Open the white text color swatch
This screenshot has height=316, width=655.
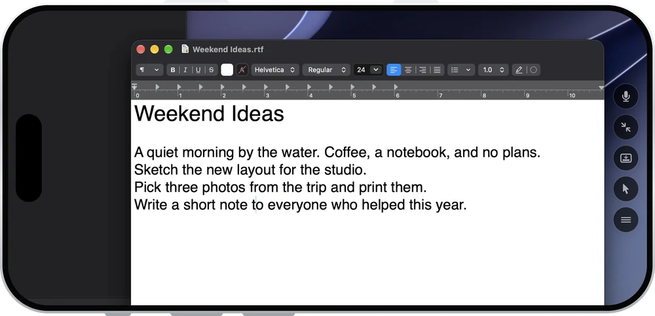227,69
